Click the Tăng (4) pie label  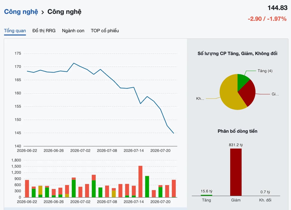(265, 71)
